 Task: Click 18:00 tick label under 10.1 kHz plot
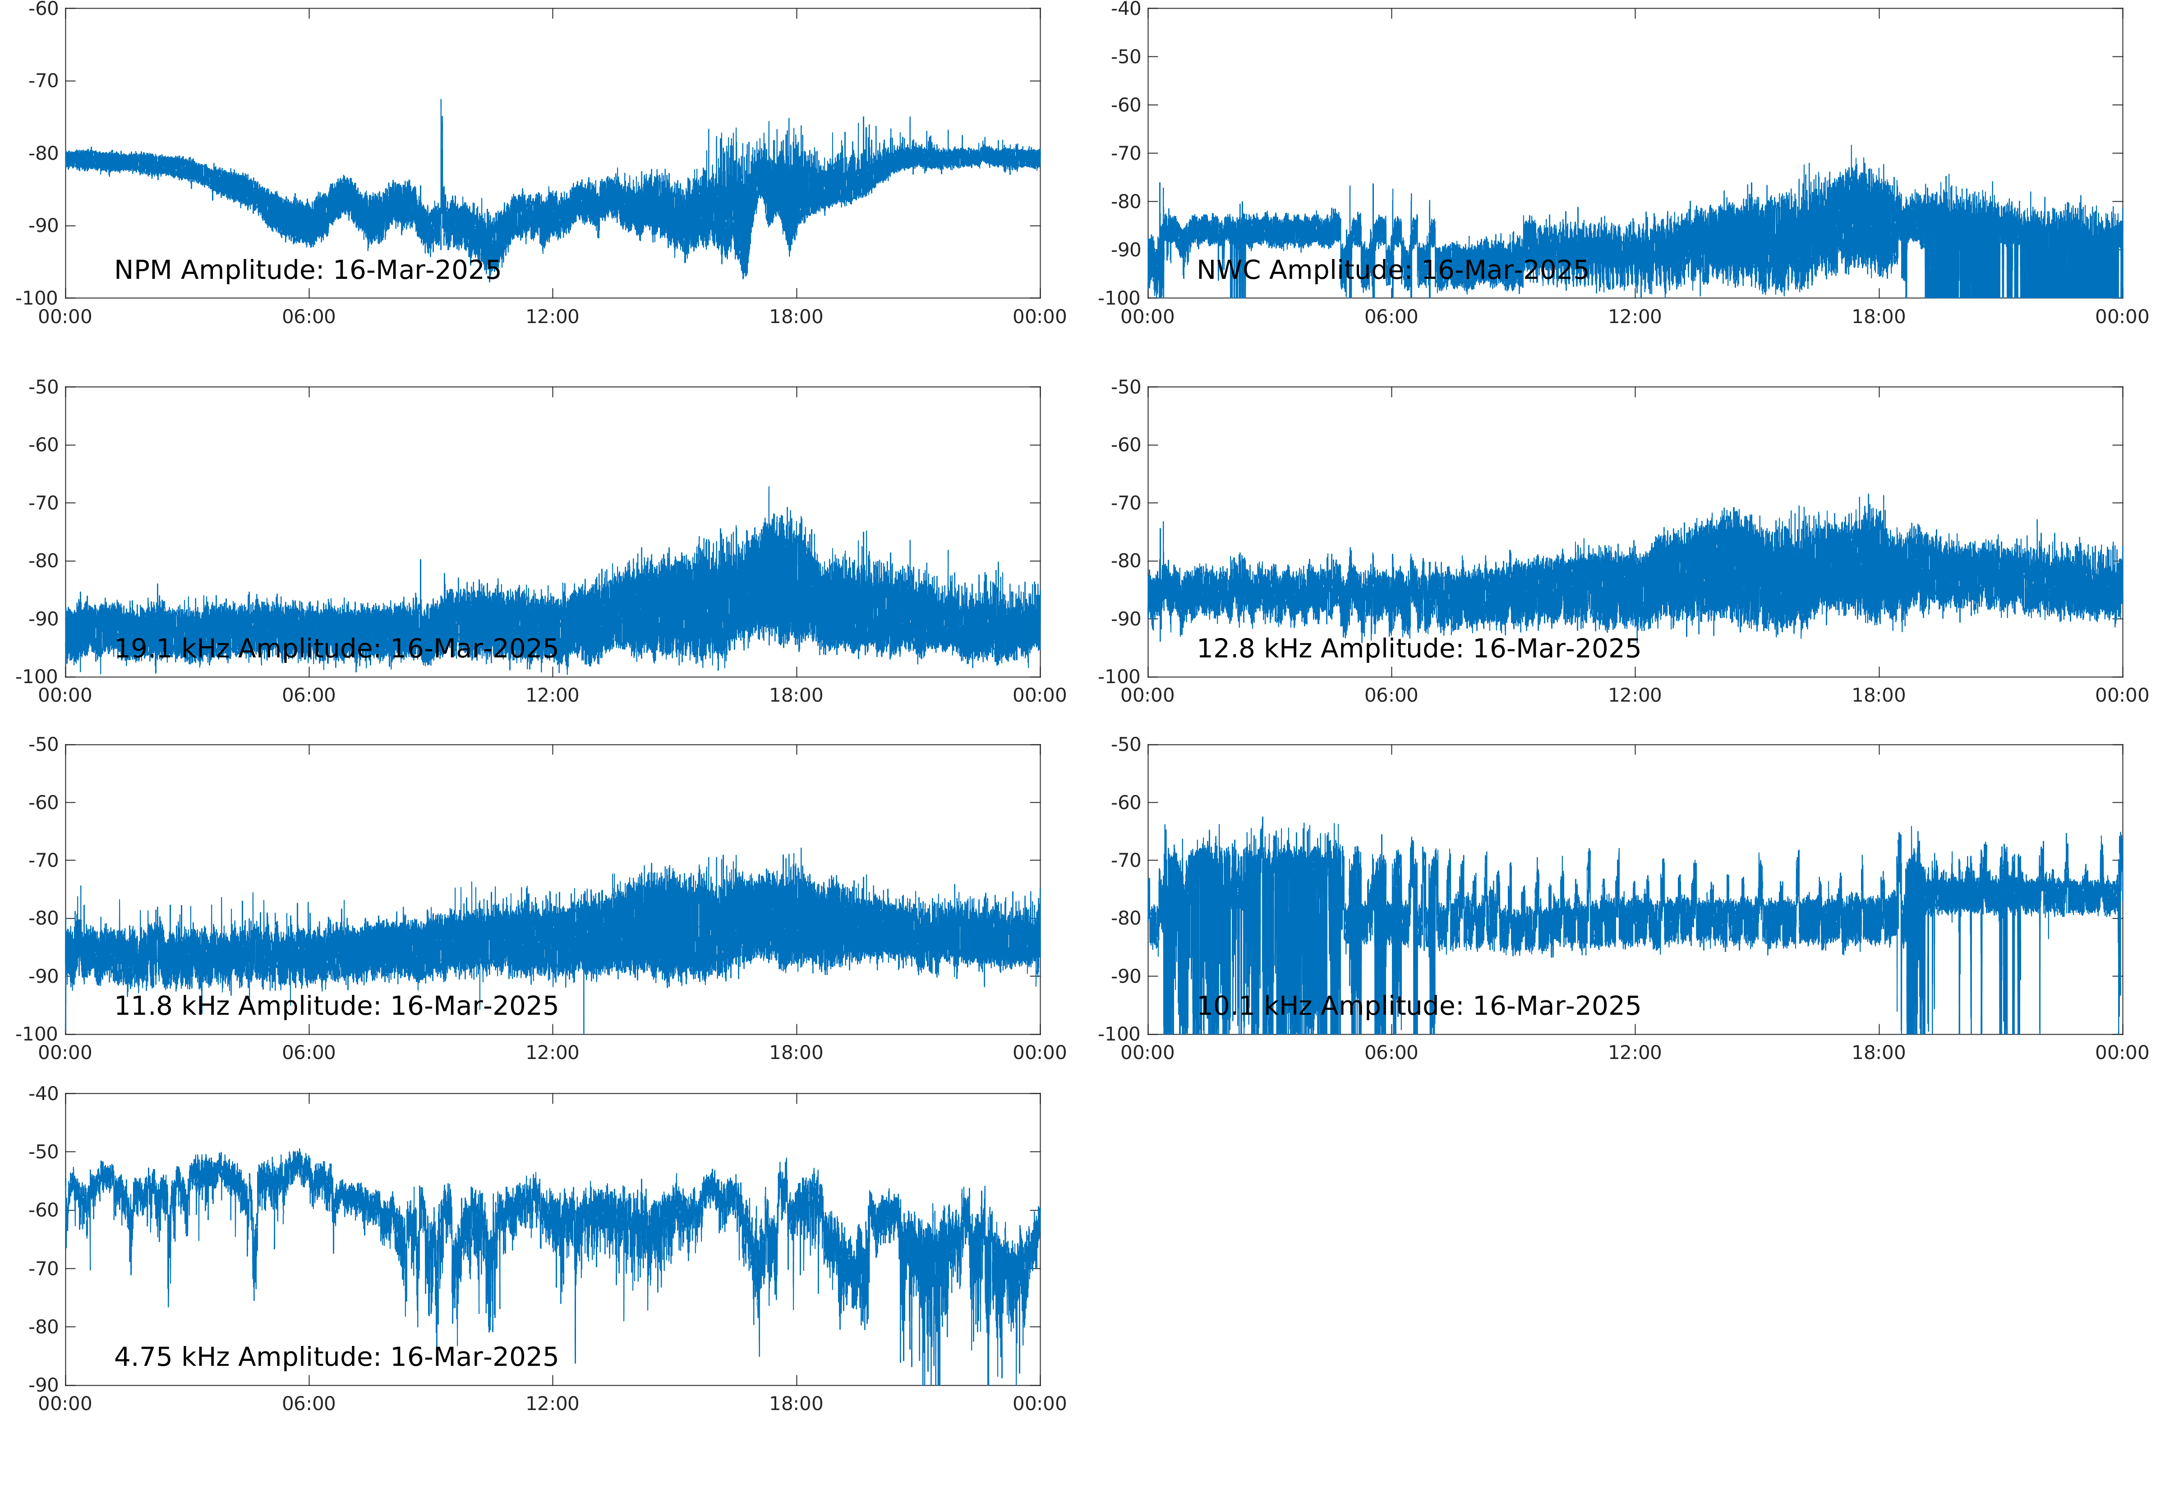tap(1879, 1053)
